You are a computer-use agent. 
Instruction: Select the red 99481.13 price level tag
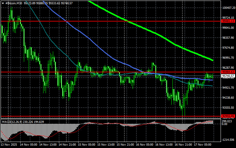[228, 21]
